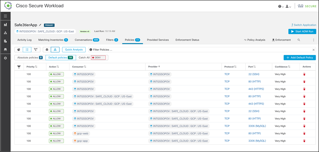Viewport: 319px width, 152px height.
Task: Sort by Consumer column
Action: click(x=79, y=67)
